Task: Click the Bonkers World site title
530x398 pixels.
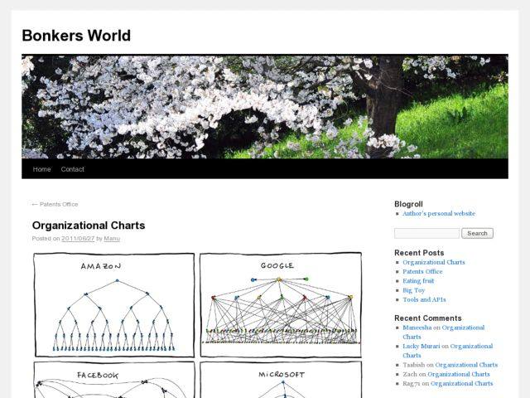Action: [76, 36]
